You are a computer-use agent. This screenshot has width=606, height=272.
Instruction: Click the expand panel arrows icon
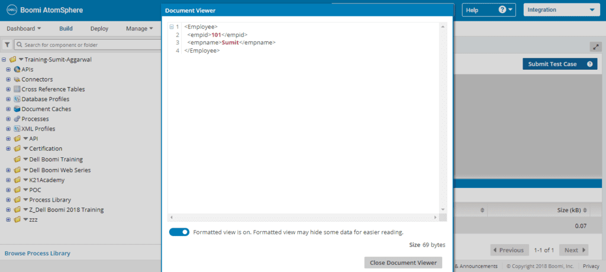click(595, 47)
